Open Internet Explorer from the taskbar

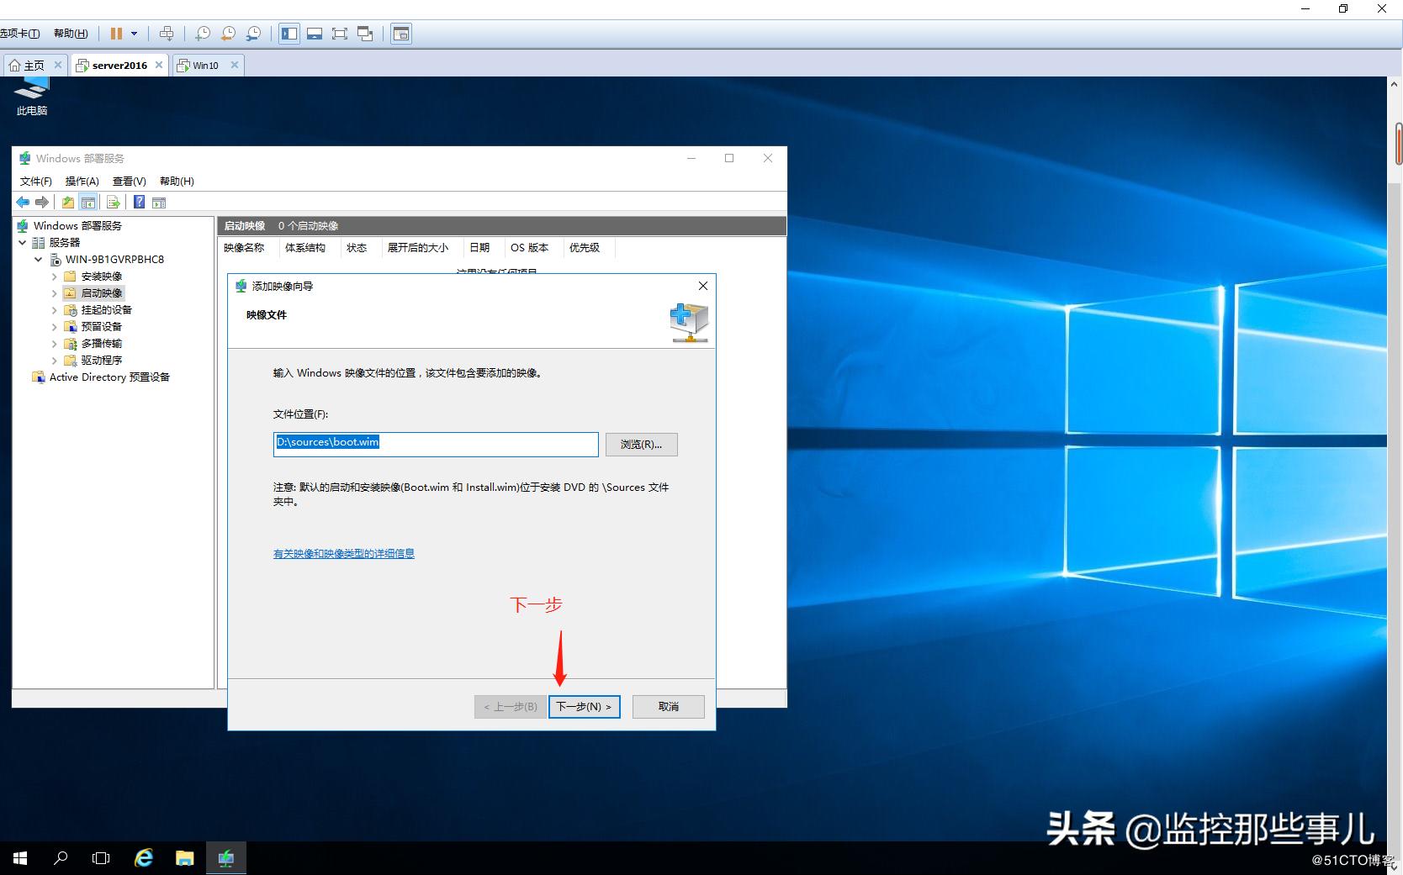click(x=143, y=857)
